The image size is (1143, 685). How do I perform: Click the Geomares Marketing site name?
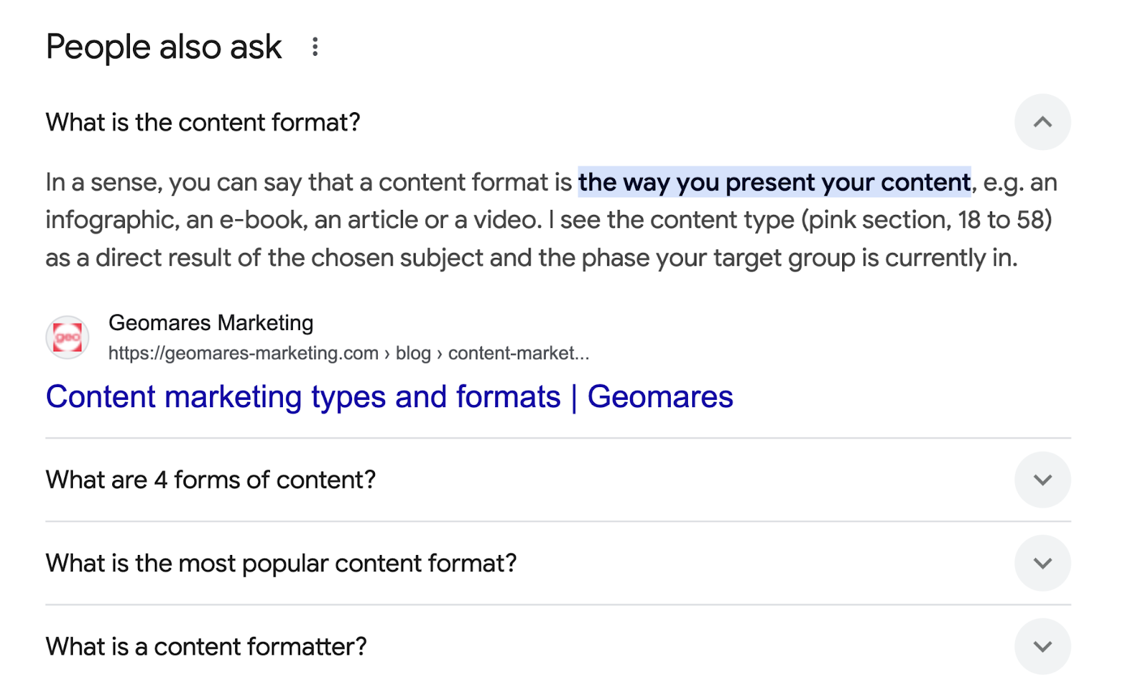click(x=211, y=323)
